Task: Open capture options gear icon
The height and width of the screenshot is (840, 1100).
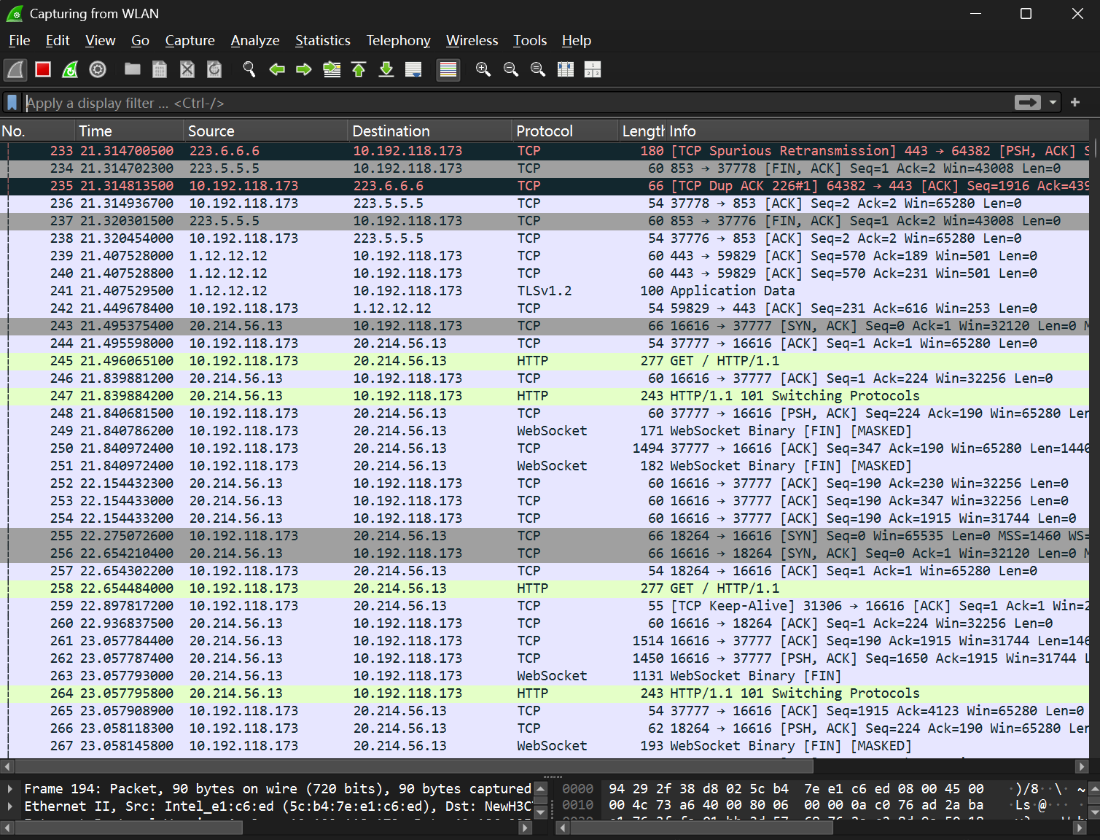Action: 98,69
